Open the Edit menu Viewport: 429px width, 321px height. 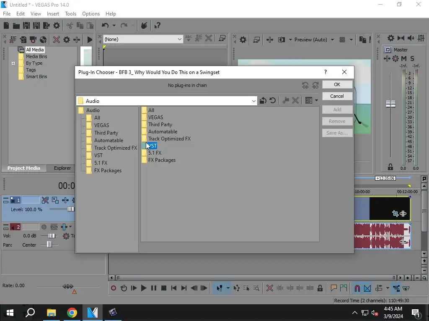21,14
